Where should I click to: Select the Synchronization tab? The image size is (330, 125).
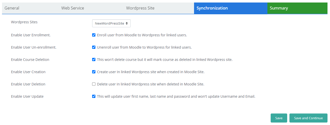click(231, 8)
